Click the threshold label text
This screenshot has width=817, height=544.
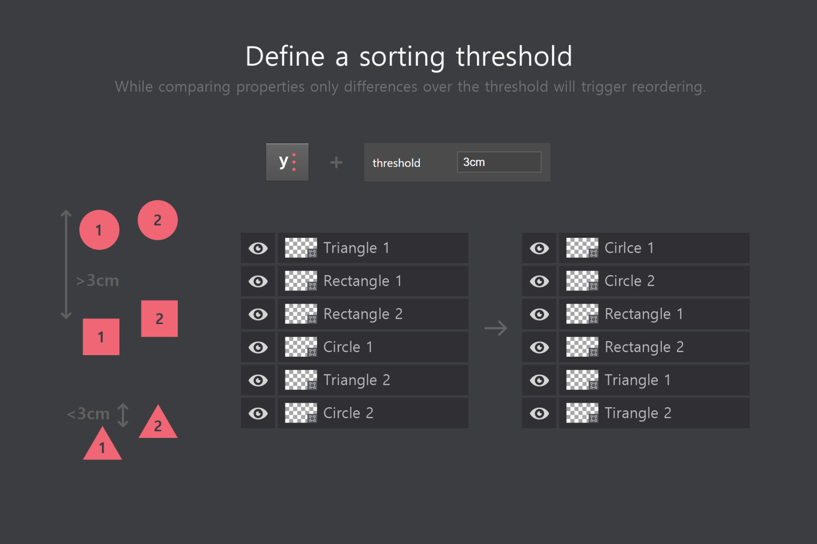[x=396, y=163]
